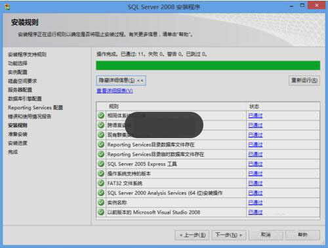328x248 pixels.
Task: Select 磁盘空间要求 step in sidebar
Action: 22,81
